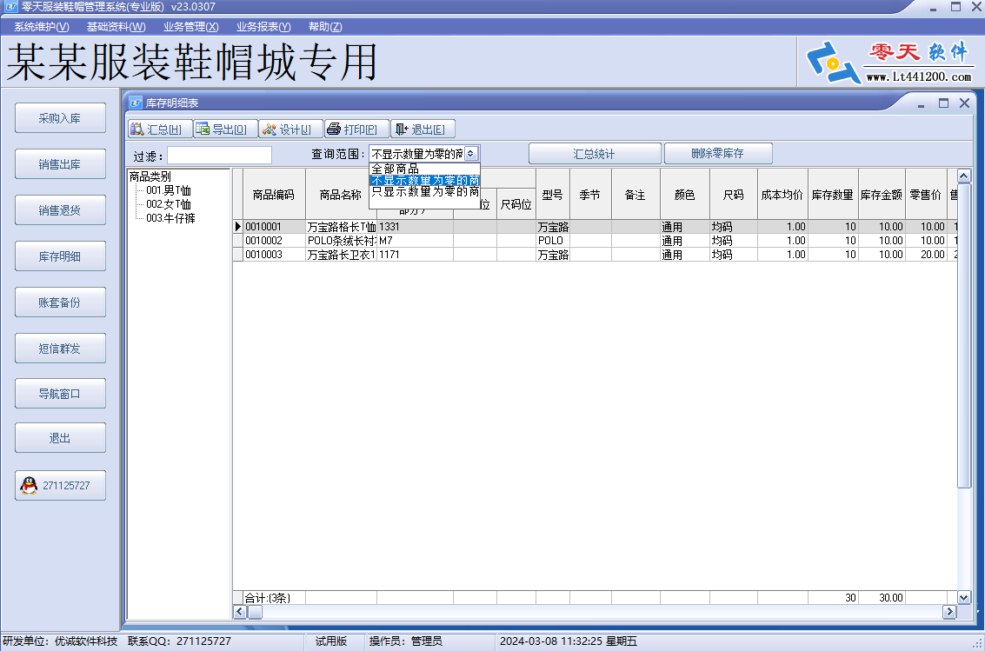Image resolution: width=985 pixels, height=651 pixels.
Task: Click the 库存明细表 window title icon
Action: point(136,103)
